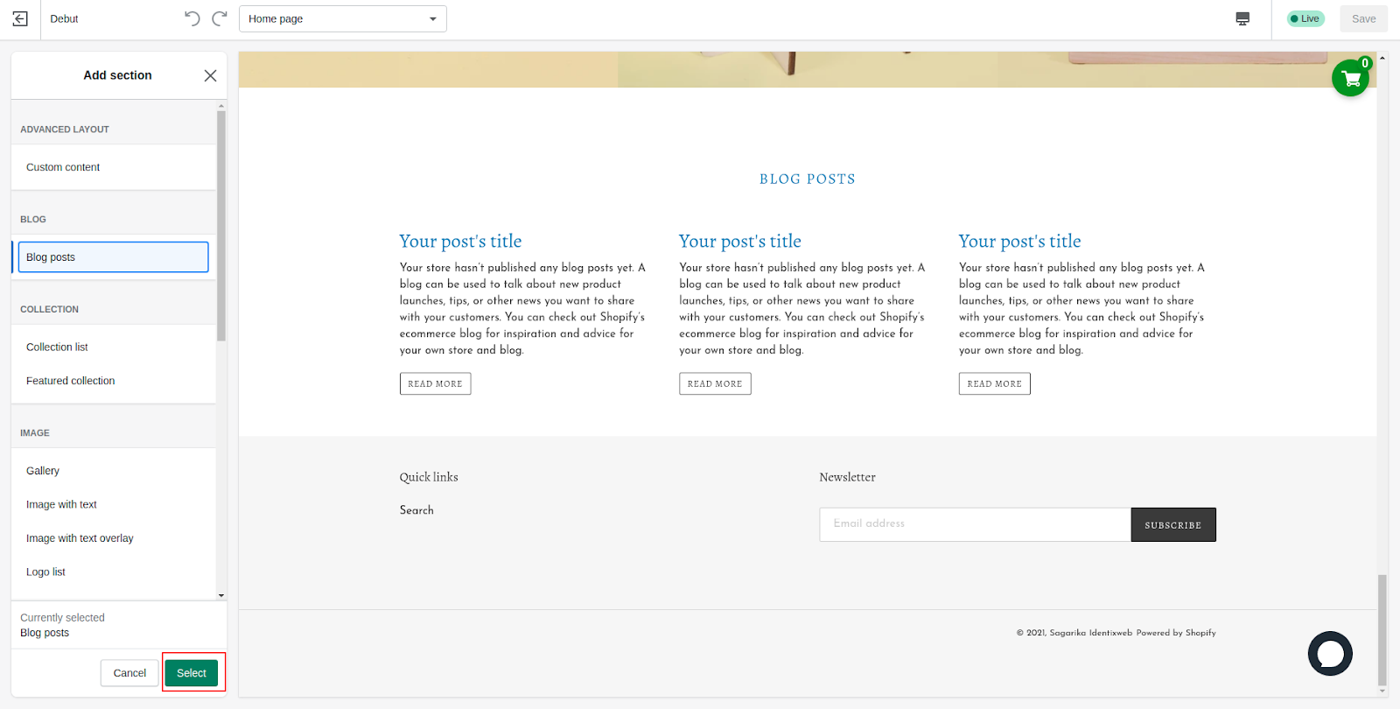The image size is (1400, 709).
Task: Open third post title link
Action: tap(1019, 242)
